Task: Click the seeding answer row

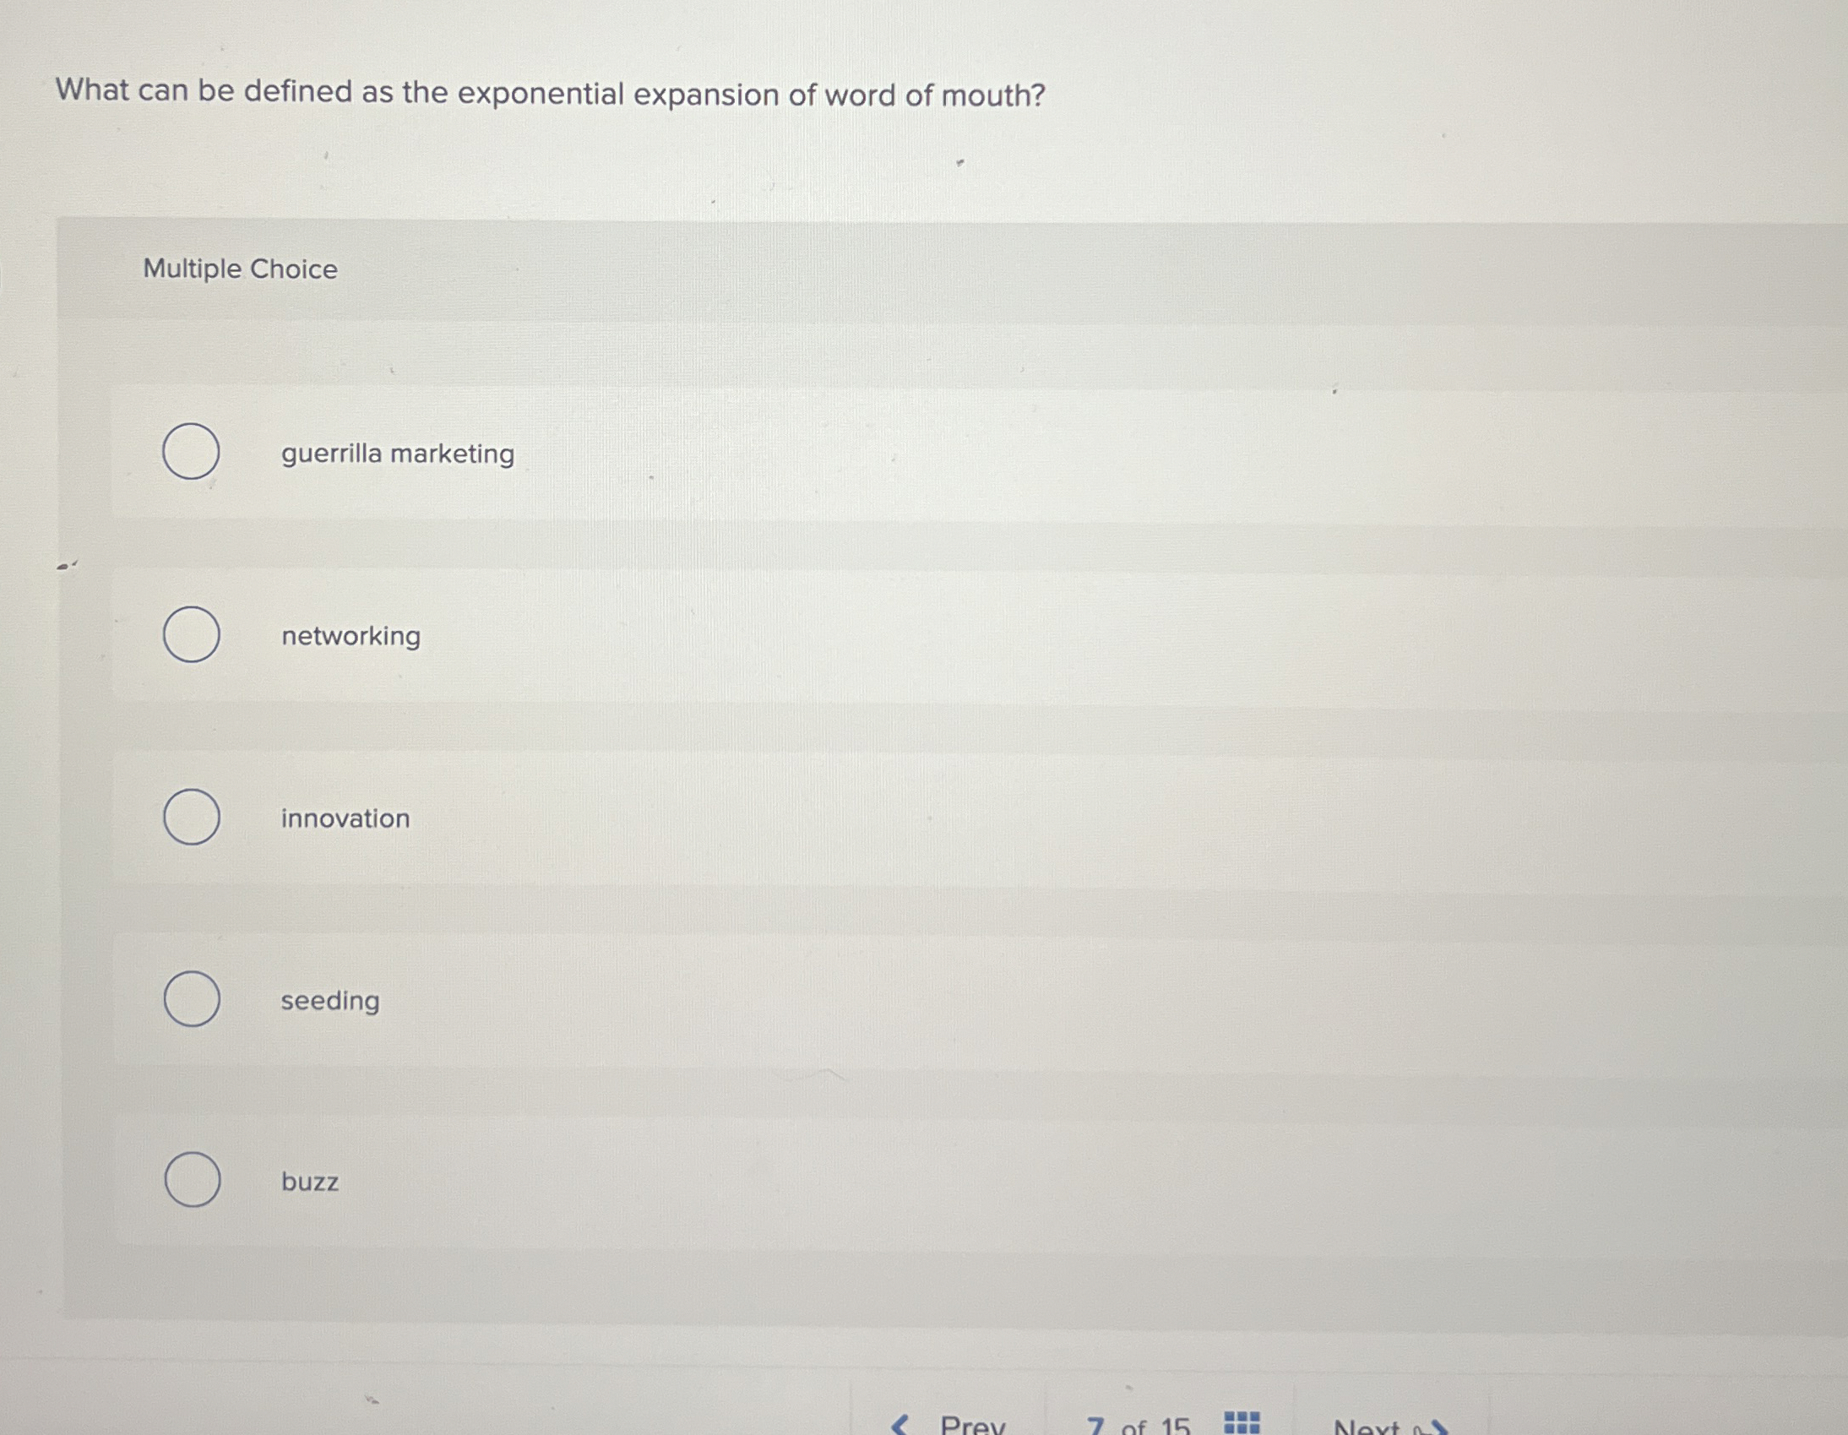Action: point(330,1000)
